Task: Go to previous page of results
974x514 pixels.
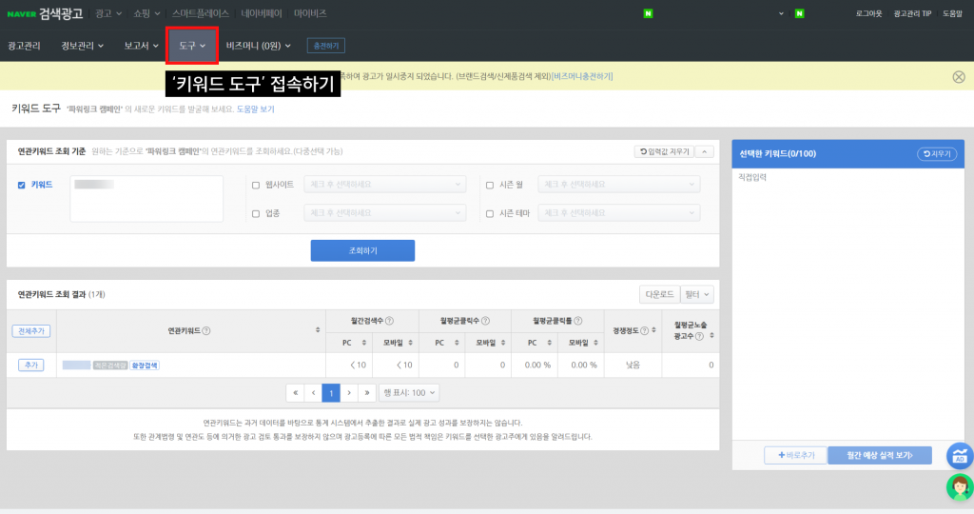Action: (x=313, y=393)
